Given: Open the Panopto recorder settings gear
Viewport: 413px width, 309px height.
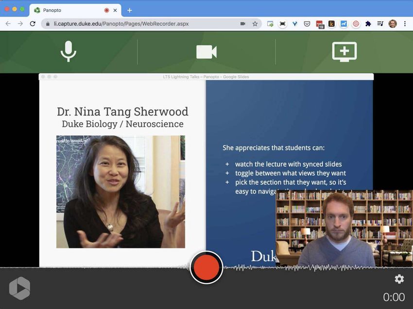Looking at the screenshot, I should click(399, 279).
